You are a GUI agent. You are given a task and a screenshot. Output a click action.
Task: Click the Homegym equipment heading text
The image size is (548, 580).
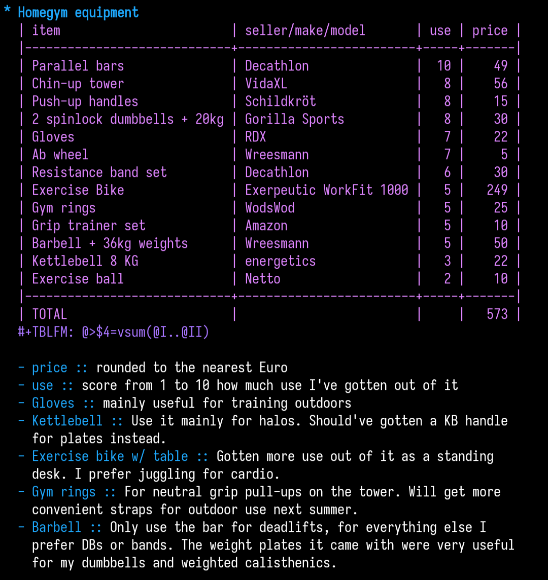click(x=78, y=13)
